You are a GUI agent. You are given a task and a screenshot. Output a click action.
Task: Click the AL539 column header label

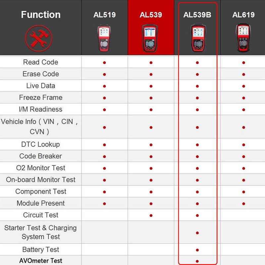click(151, 15)
